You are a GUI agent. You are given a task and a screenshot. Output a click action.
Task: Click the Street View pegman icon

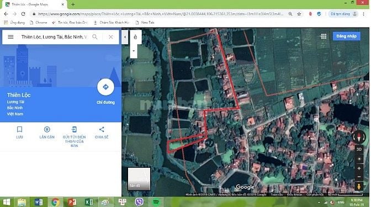[359, 187]
